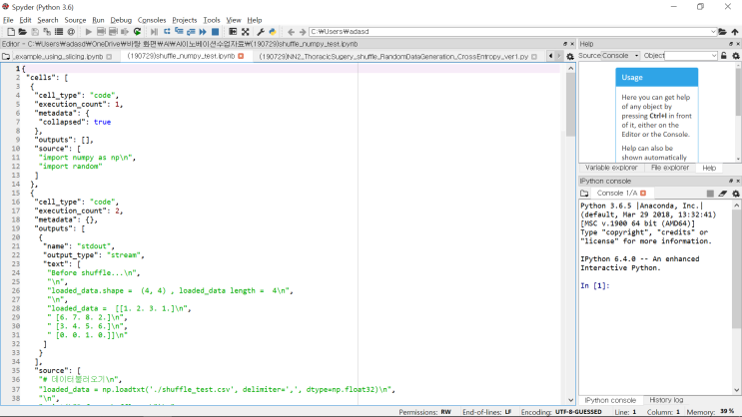Open the Edit menu
742x417 pixels.
click(x=25, y=20)
